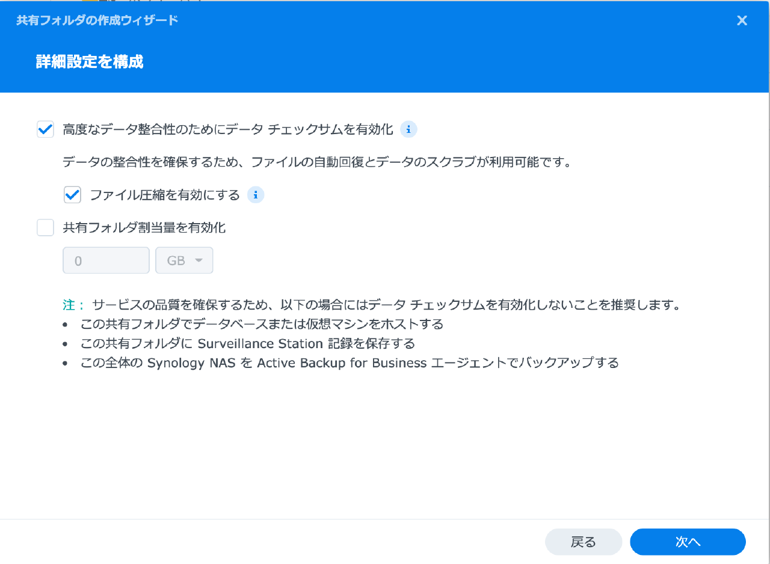Click the 共有フォルダの作成ウィザード title bar text
The height and width of the screenshot is (564, 770).
pyautogui.click(x=97, y=20)
